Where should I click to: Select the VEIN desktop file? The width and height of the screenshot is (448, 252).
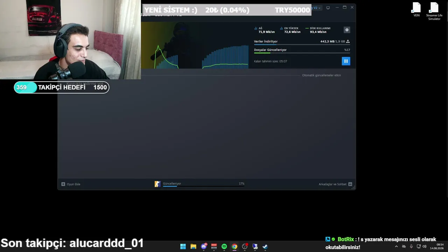[416, 10]
